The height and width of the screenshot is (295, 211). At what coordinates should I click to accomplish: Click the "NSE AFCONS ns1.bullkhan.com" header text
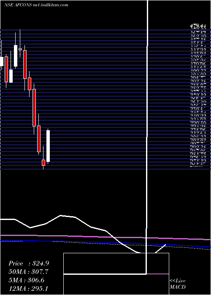pyautogui.click(x=36, y=5)
